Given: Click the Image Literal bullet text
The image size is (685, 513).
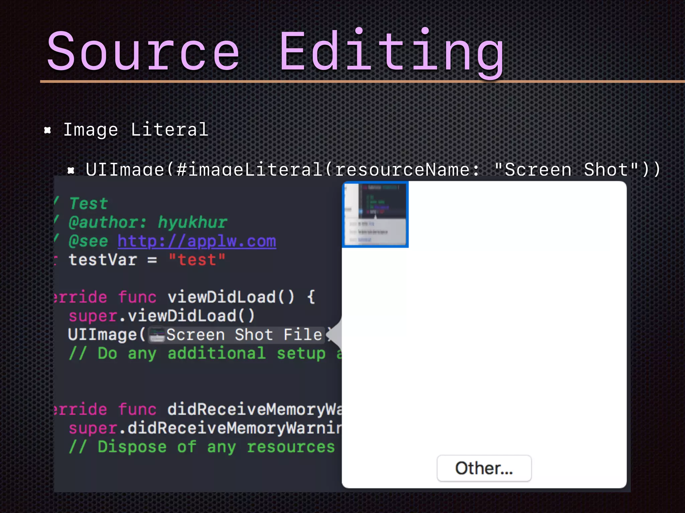Looking at the screenshot, I should pos(136,130).
